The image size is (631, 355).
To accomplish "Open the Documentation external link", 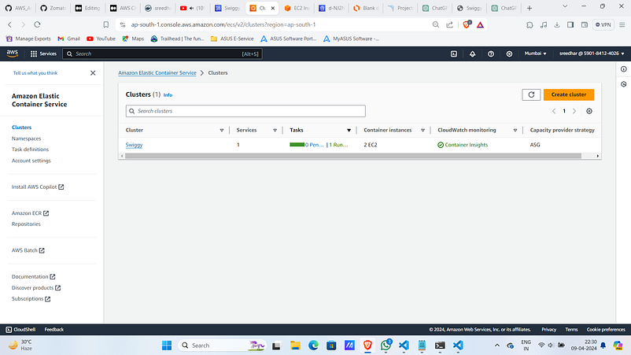I will 33,276.
